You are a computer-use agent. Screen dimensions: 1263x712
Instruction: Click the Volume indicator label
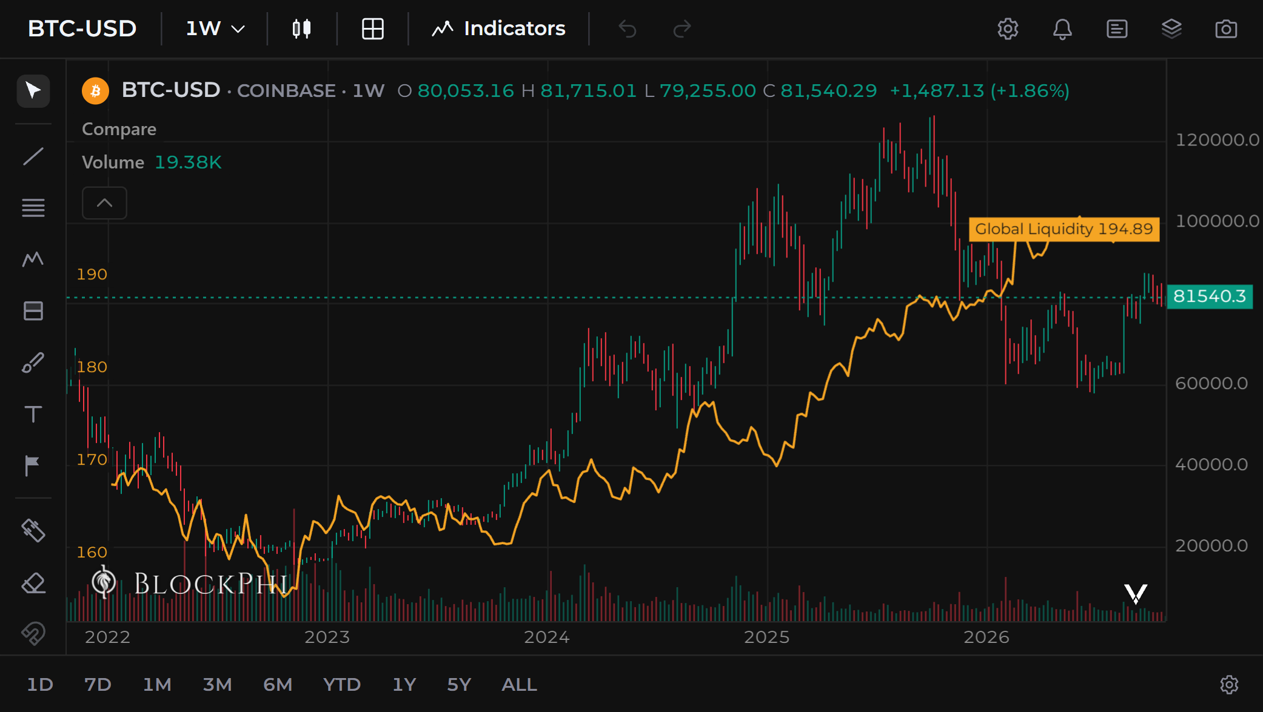[x=113, y=162]
